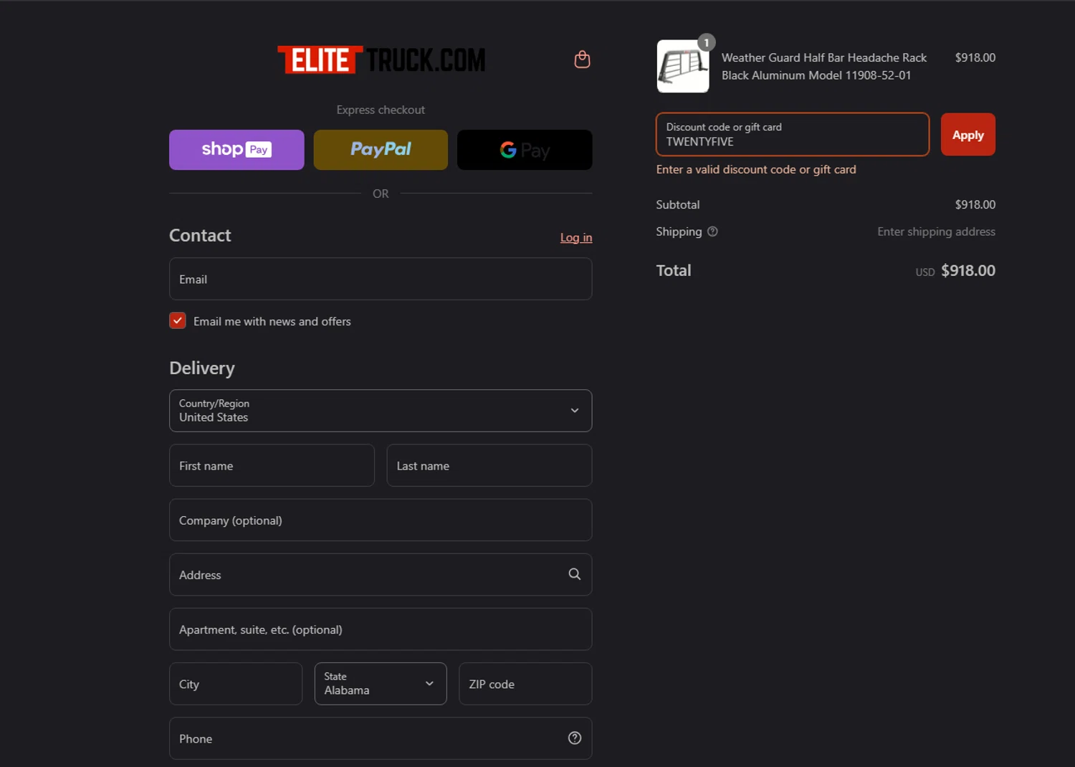Check out with PayPal
1075x767 pixels.
point(381,150)
